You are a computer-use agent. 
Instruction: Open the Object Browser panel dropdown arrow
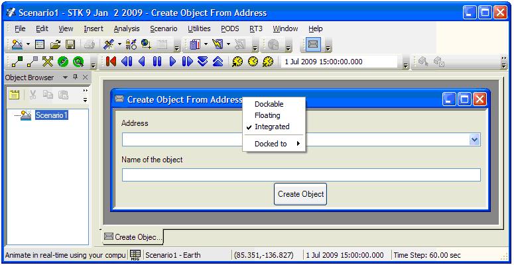(x=65, y=78)
